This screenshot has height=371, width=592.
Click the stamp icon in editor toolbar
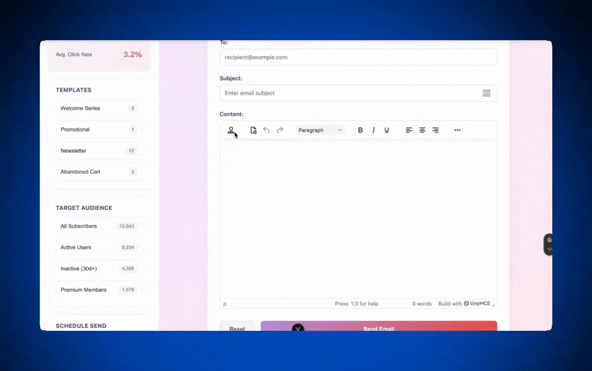click(231, 130)
